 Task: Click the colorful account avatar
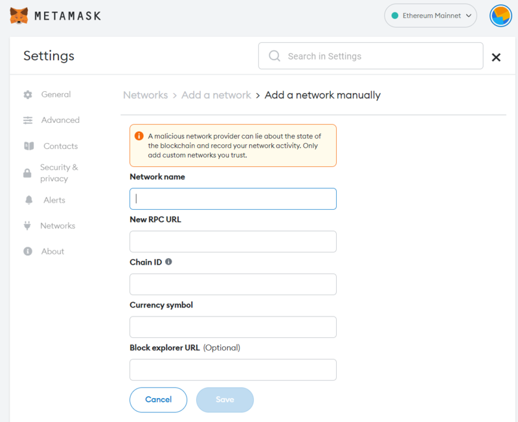click(500, 16)
